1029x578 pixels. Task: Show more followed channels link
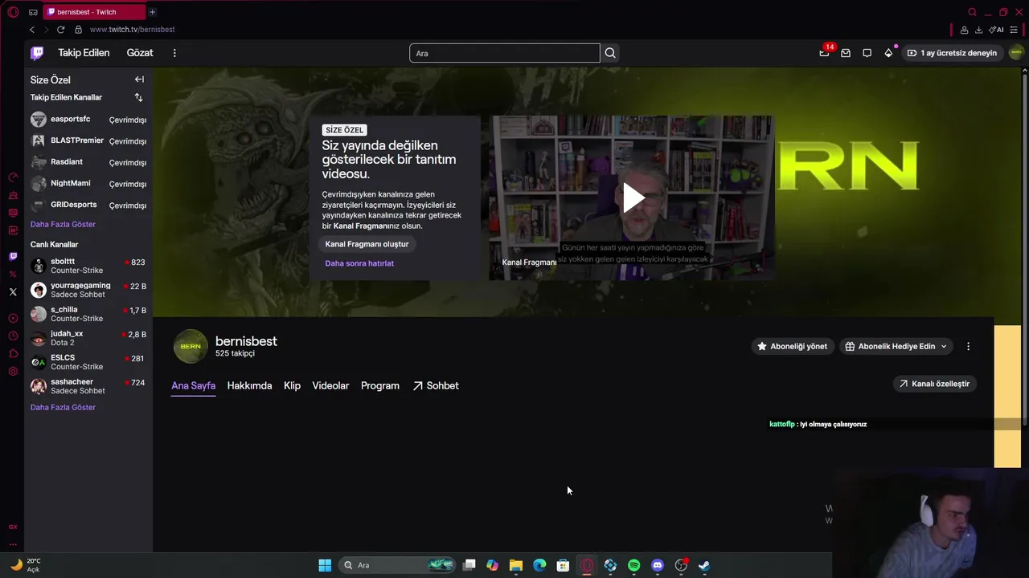click(63, 224)
